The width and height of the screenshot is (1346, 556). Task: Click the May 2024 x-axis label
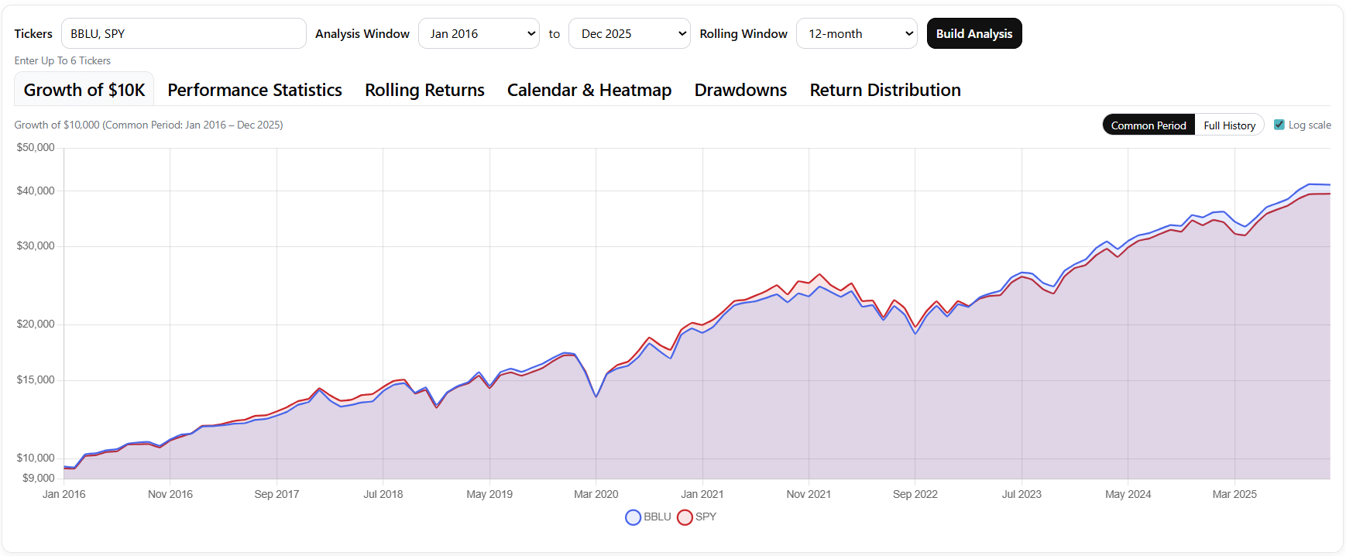click(1128, 494)
